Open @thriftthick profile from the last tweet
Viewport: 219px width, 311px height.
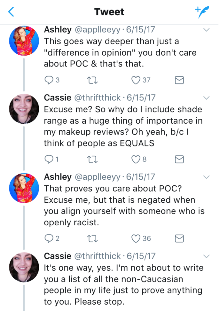click(x=98, y=256)
